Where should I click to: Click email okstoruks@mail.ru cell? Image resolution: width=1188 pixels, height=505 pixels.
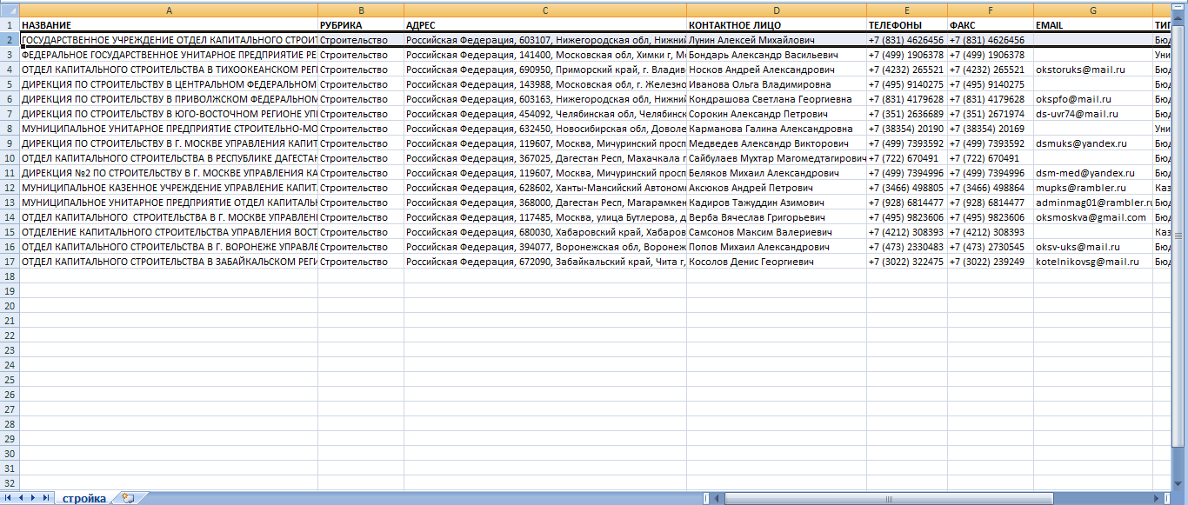coord(1092,70)
